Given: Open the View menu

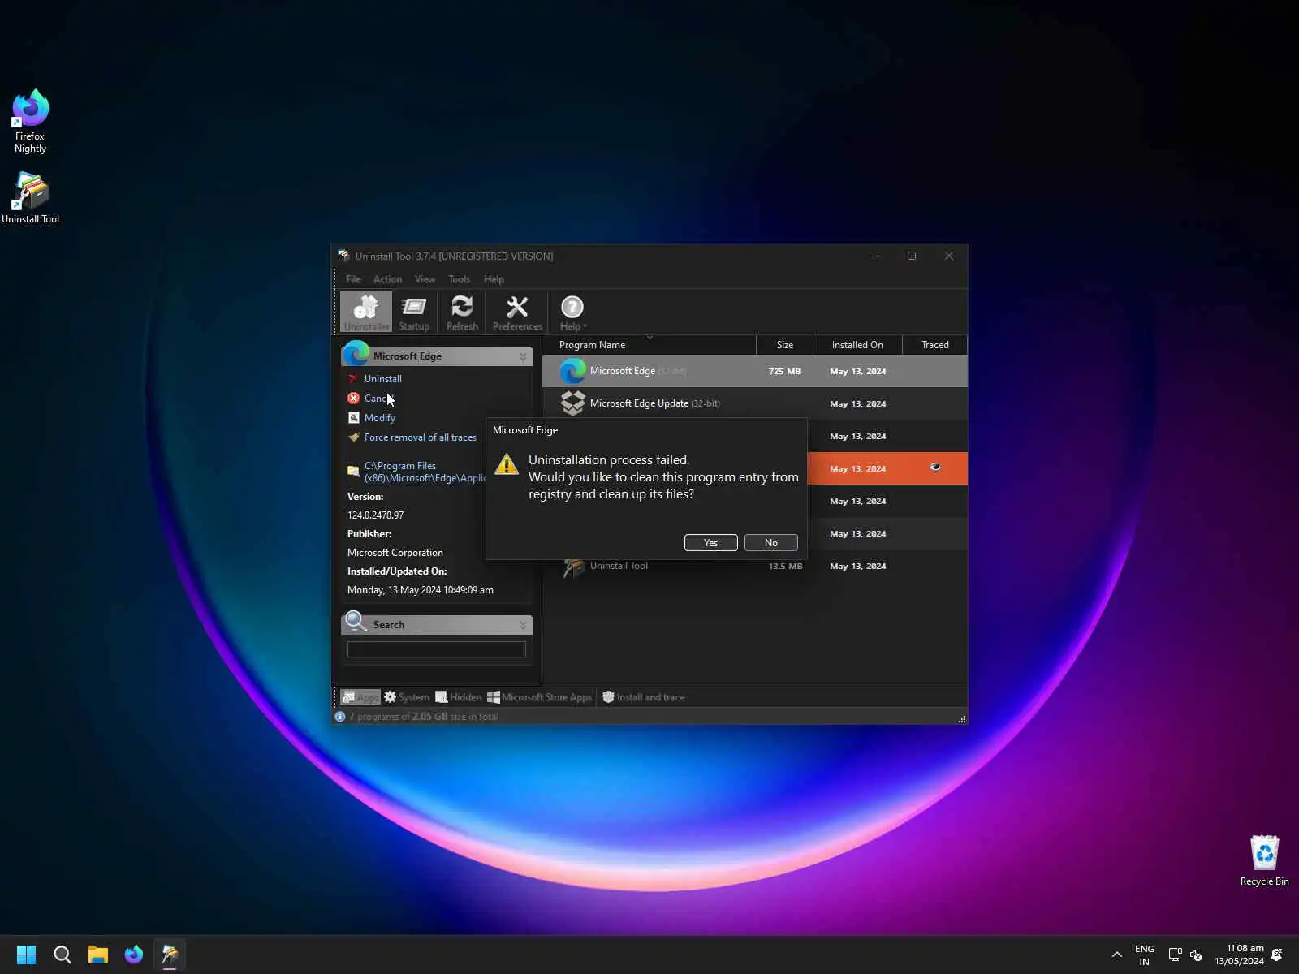Looking at the screenshot, I should pyautogui.click(x=425, y=279).
